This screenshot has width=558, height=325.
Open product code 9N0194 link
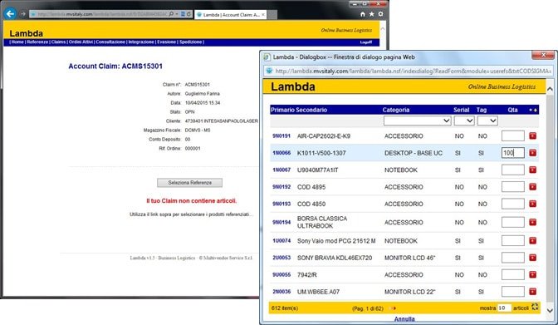[281, 223]
